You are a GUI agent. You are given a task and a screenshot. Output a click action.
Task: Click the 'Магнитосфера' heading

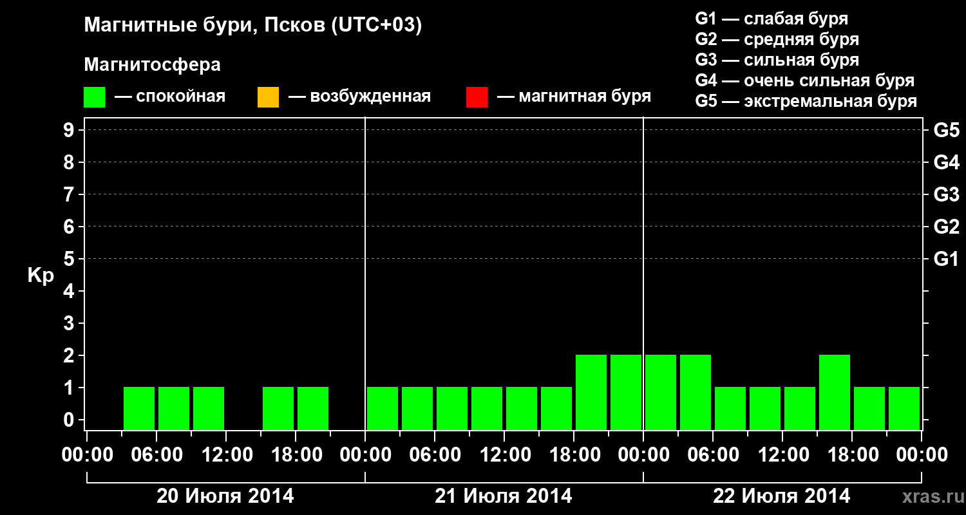coord(152,65)
